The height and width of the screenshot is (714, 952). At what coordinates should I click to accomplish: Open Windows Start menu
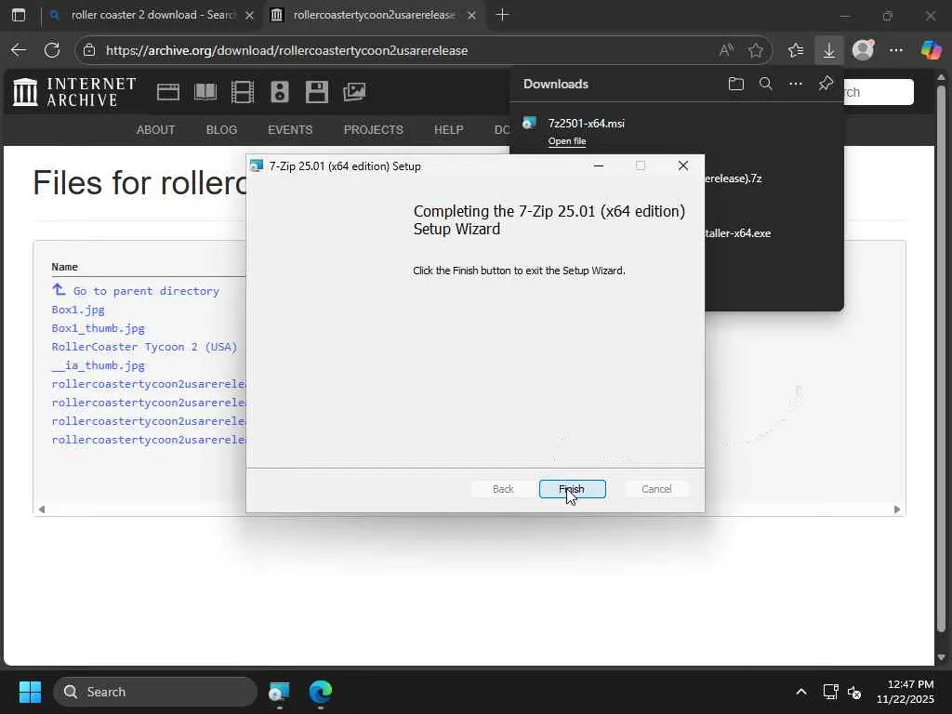[30, 692]
